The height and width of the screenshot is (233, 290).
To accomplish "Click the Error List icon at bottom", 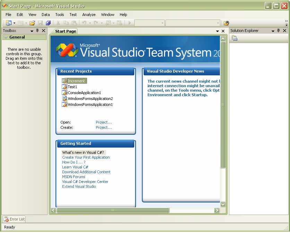I will tap(6, 219).
